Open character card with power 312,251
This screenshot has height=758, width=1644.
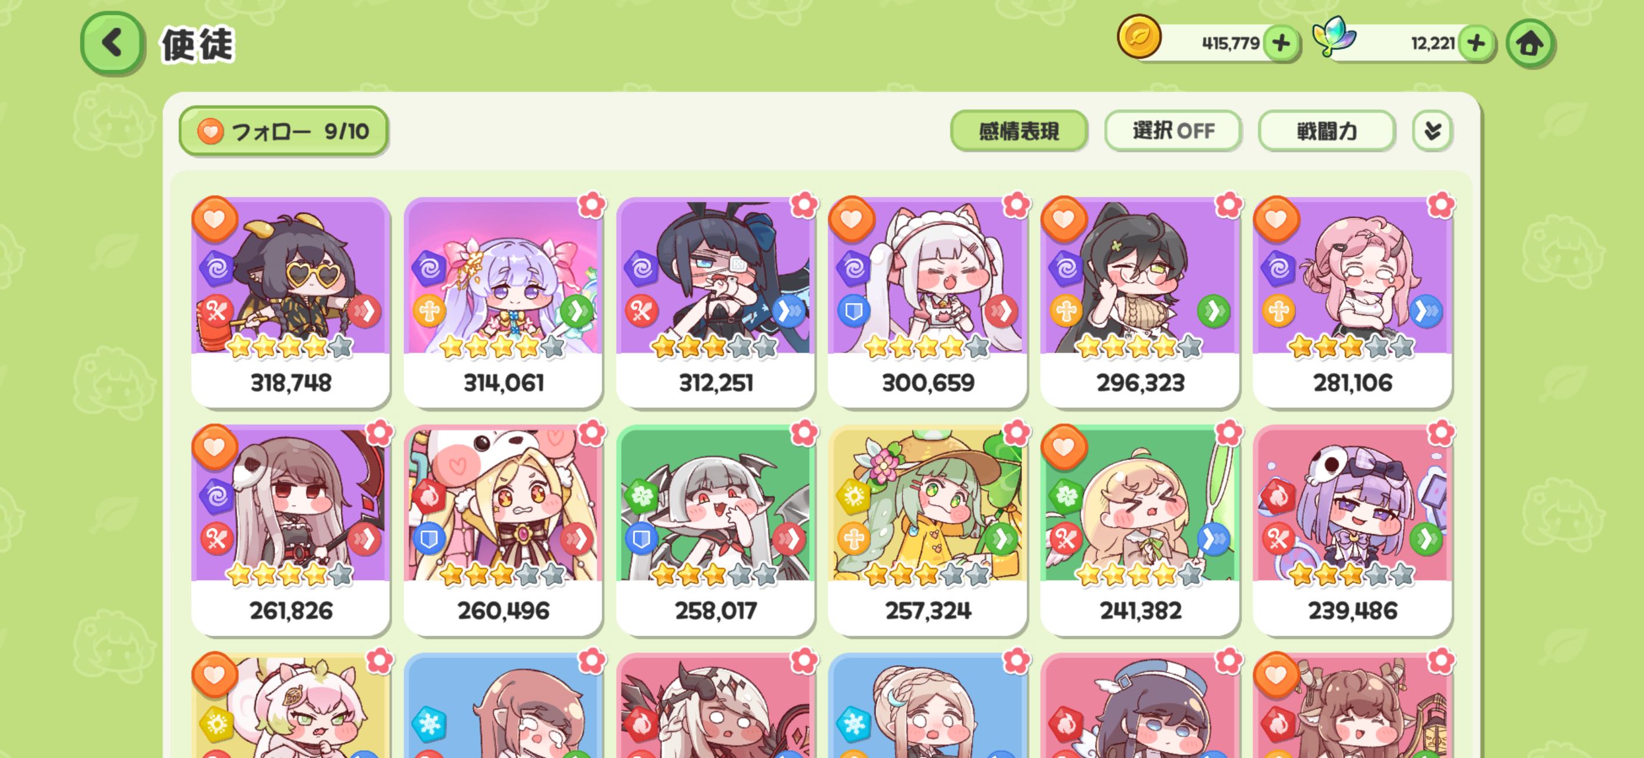point(716,302)
